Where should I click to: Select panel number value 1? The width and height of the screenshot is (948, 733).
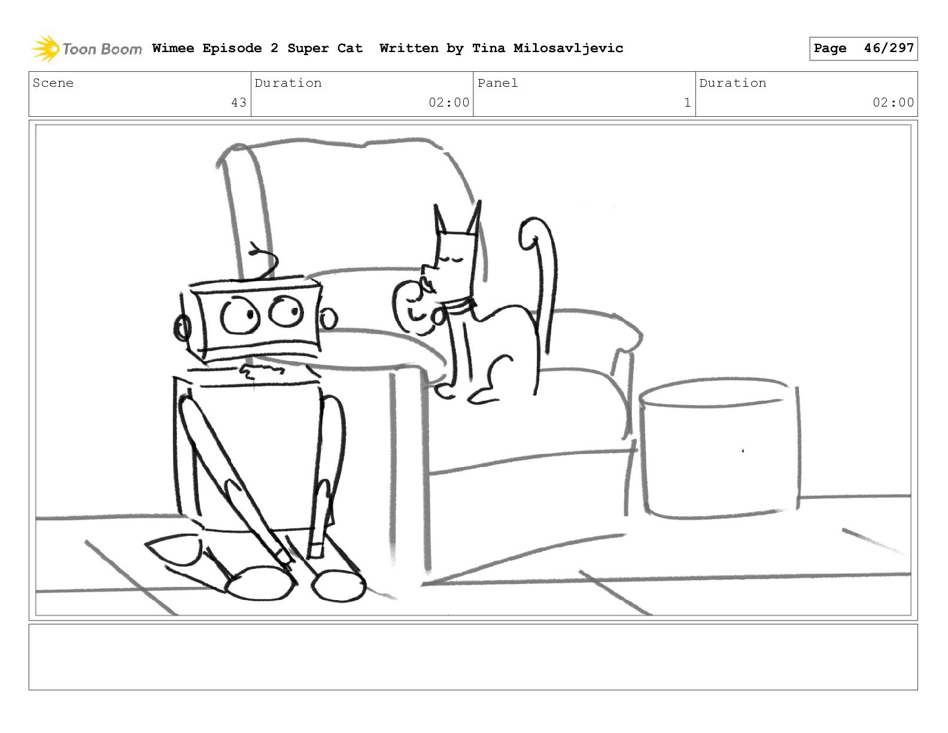[x=688, y=102]
